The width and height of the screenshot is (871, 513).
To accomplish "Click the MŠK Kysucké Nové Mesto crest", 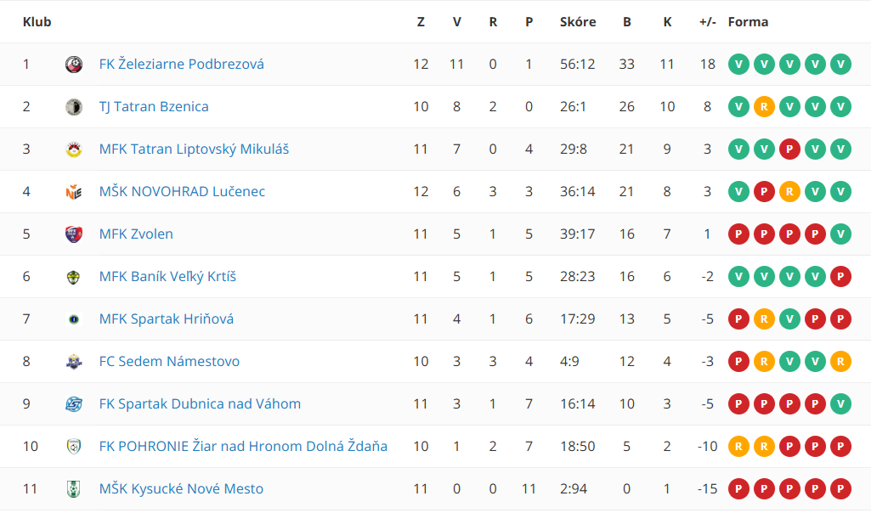I will click(74, 489).
